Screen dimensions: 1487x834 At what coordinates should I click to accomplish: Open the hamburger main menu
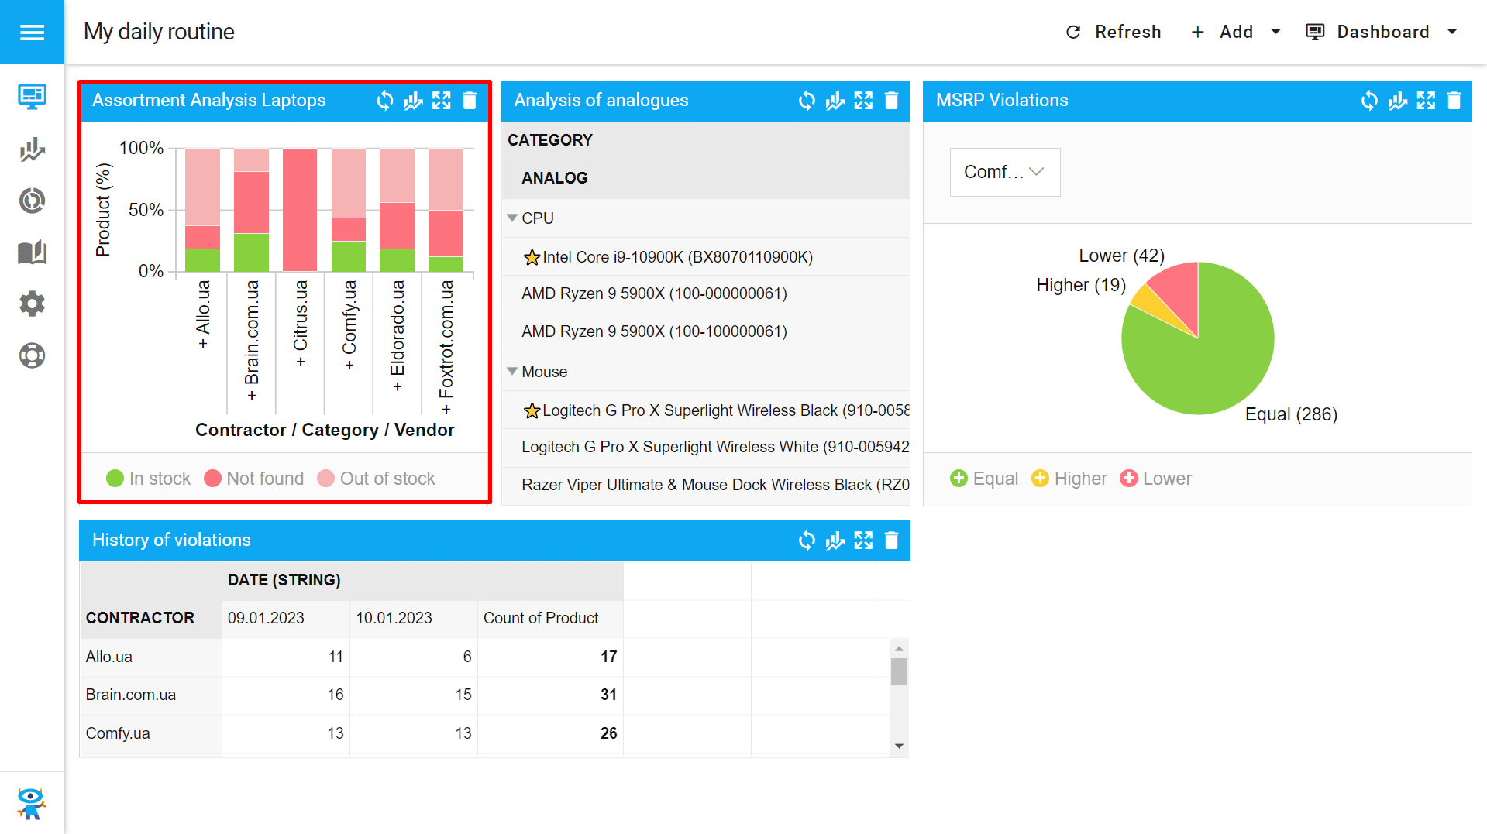pyautogui.click(x=32, y=32)
